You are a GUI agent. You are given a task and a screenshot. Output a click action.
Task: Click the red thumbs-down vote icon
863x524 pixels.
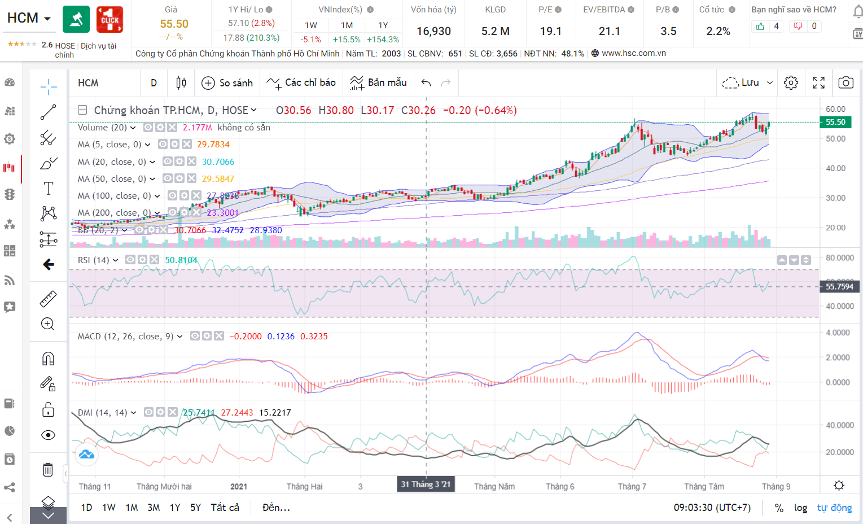point(798,26)
